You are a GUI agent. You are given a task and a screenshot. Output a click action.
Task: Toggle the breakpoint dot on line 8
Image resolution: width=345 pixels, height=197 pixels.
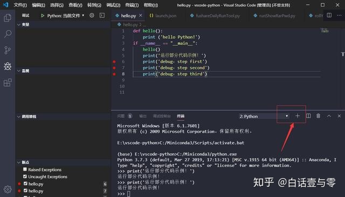coord(114,74)
